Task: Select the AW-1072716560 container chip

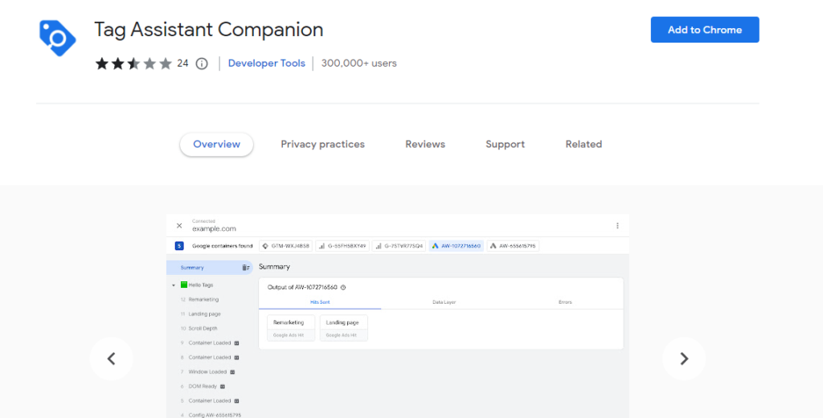Action: [457, 246]
